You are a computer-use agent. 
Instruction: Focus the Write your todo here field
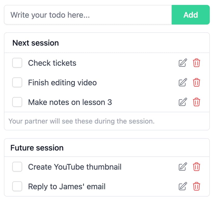(x=88, y=15)
